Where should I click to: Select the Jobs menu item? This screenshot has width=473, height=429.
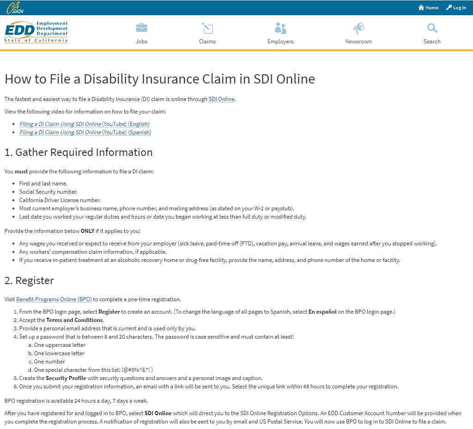[141, 41]
